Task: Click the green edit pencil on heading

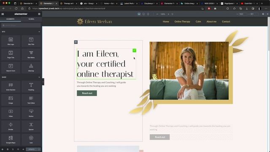Action: tap(134, 51)
